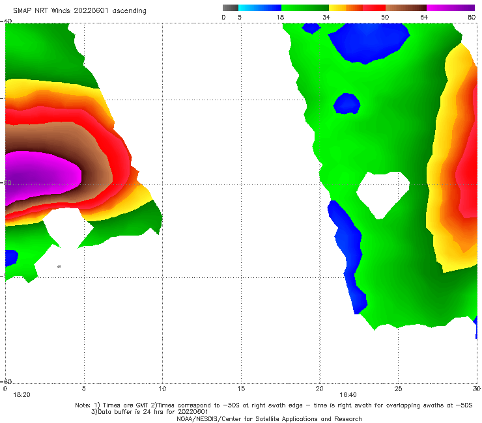Click the longitude '20' axis label
The width and height of the screenshot is (482, 423).
319,389
